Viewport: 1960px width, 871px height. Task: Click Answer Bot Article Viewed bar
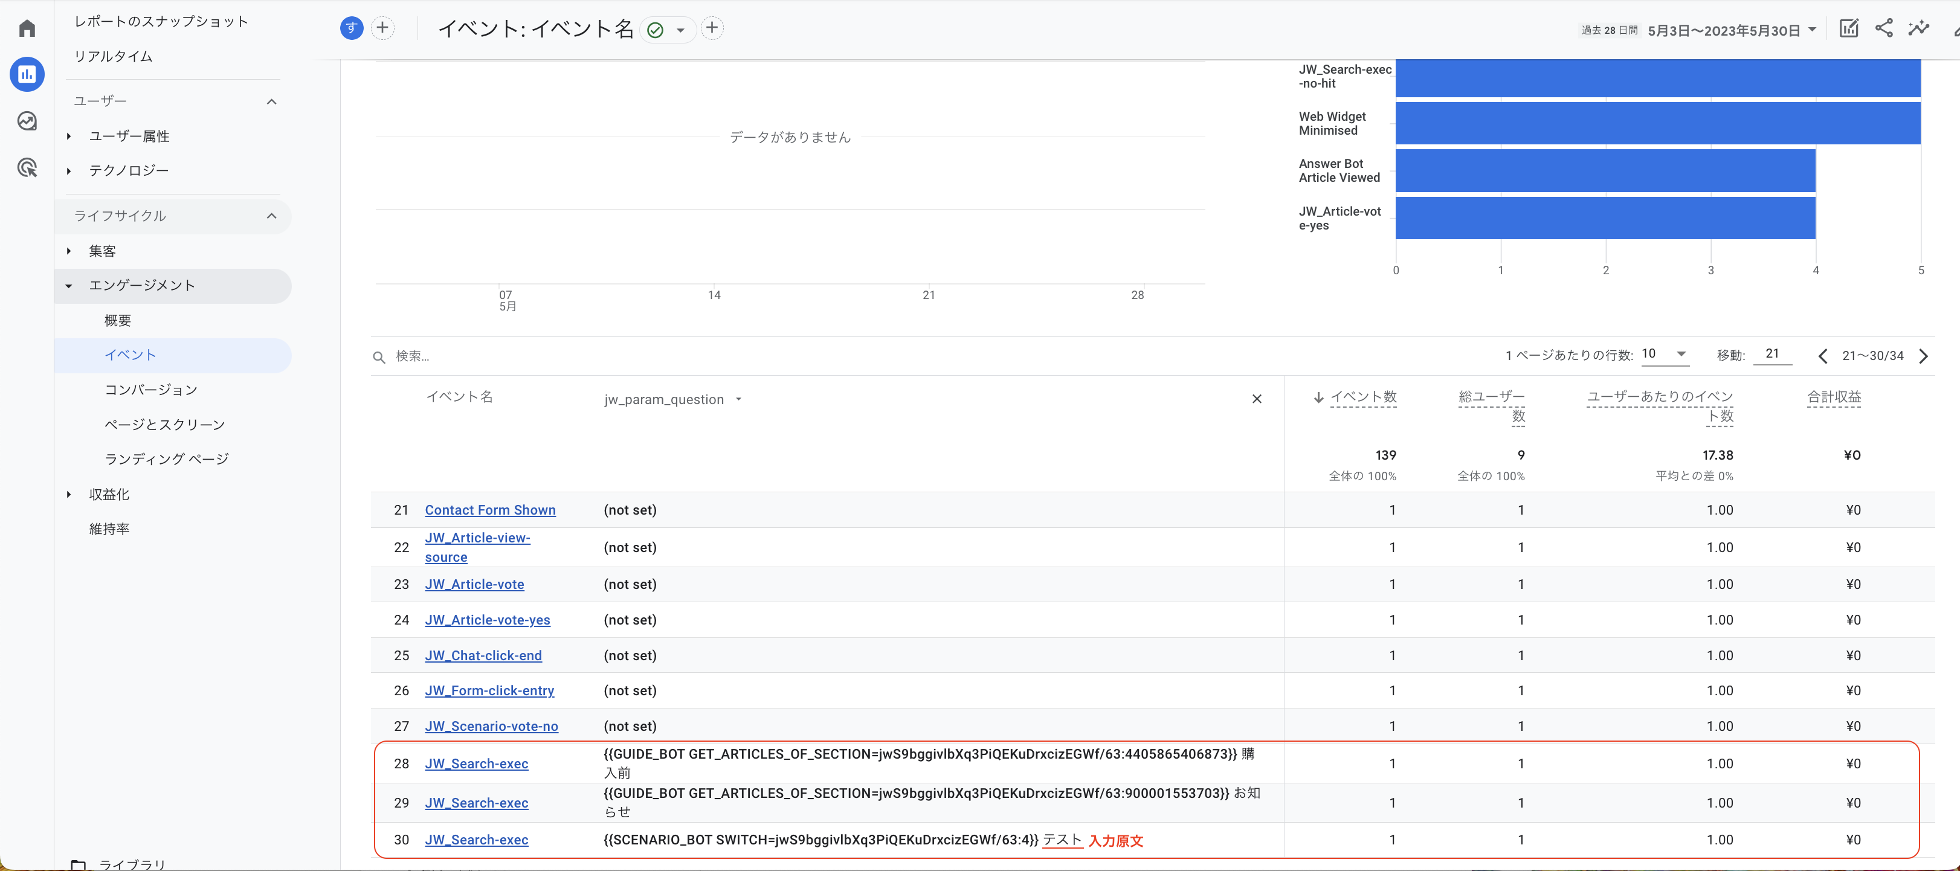[1605, 170]
